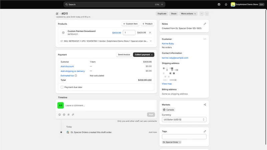Image resolution: width=267 pixels, height=150 pixels.
Task: Click the add Product button
Action: point(148,24)
